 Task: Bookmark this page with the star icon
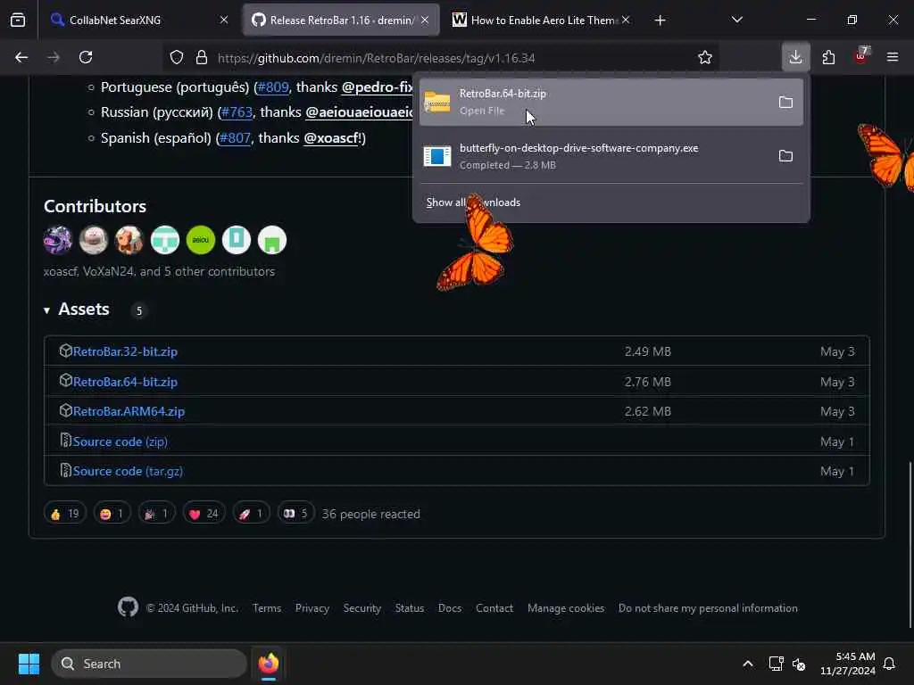pos(705,57)
